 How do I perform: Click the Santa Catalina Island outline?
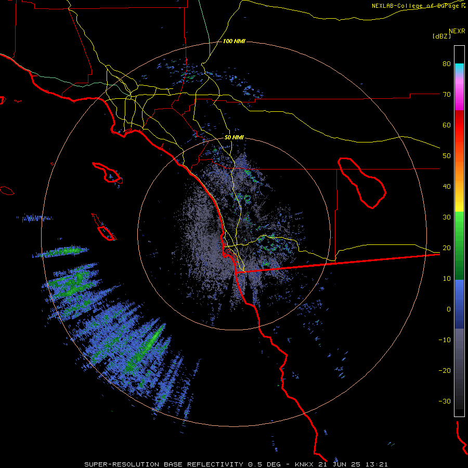107,173
